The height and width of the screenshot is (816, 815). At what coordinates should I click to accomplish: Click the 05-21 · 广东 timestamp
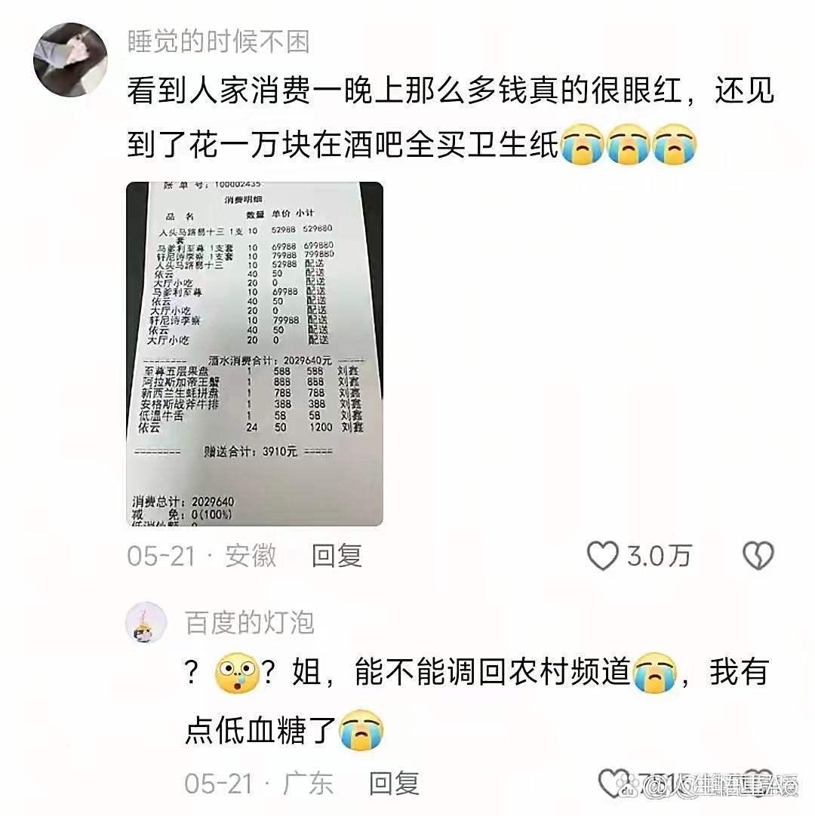point(259,784)
